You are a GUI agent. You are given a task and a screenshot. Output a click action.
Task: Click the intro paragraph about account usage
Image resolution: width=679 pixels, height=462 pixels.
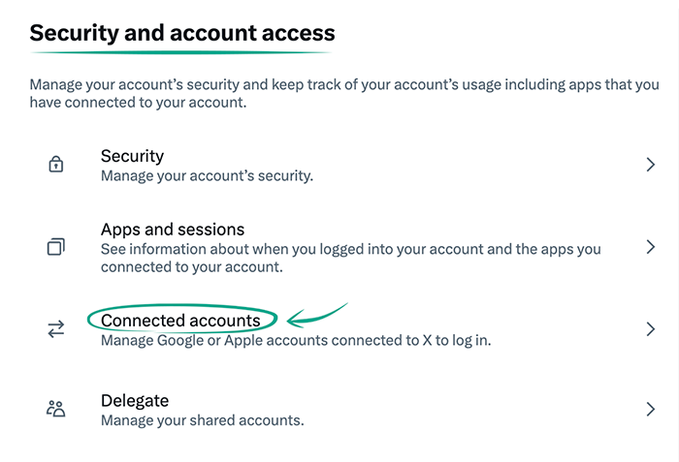coord(343,93)
